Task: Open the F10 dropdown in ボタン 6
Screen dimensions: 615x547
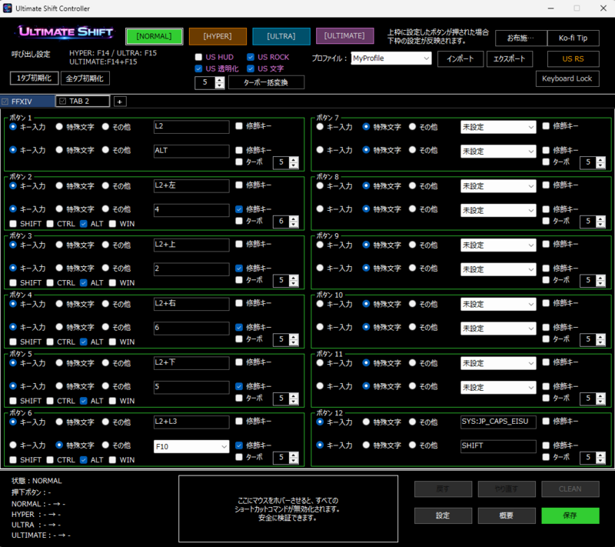Action: pos(191,446)
